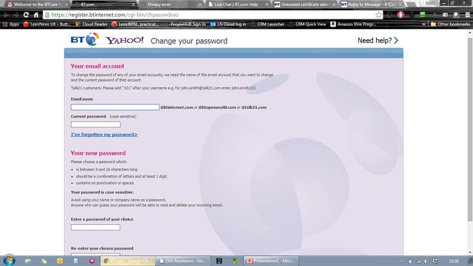
Task: Switch to the Welcome to the BTCare tab
Action: tap(38, 5)
